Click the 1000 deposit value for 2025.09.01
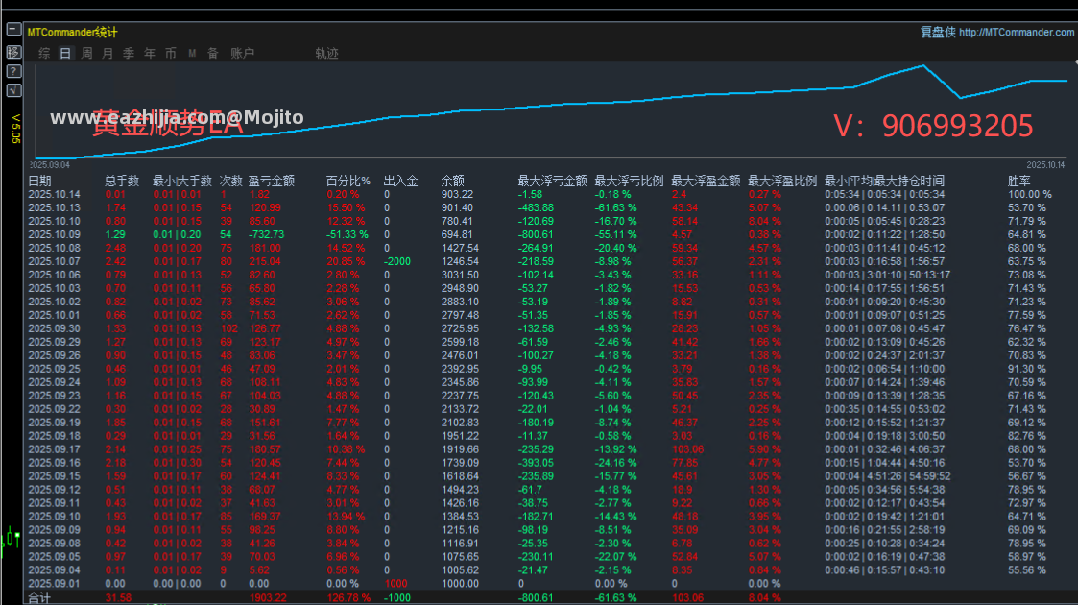The width and height of the screenshot is (1078, 605). pyautogui.click(x=396, y=584)
